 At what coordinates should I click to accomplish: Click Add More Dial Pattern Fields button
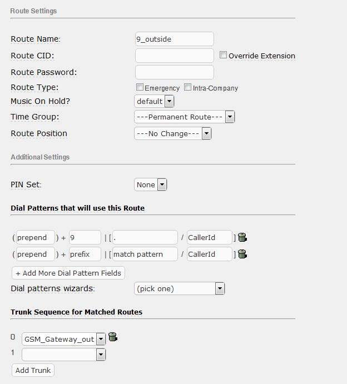pyautogui.click(x=68, y=273)
